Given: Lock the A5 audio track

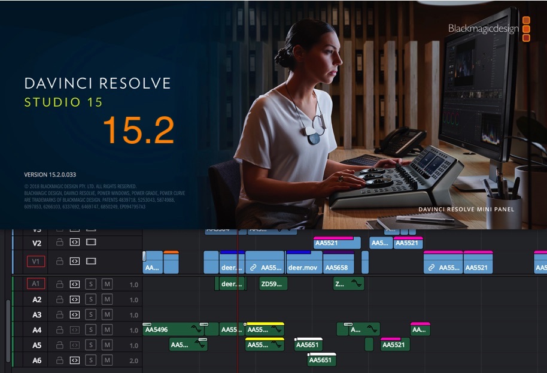Looking at the screenshot, I should 60,345.
